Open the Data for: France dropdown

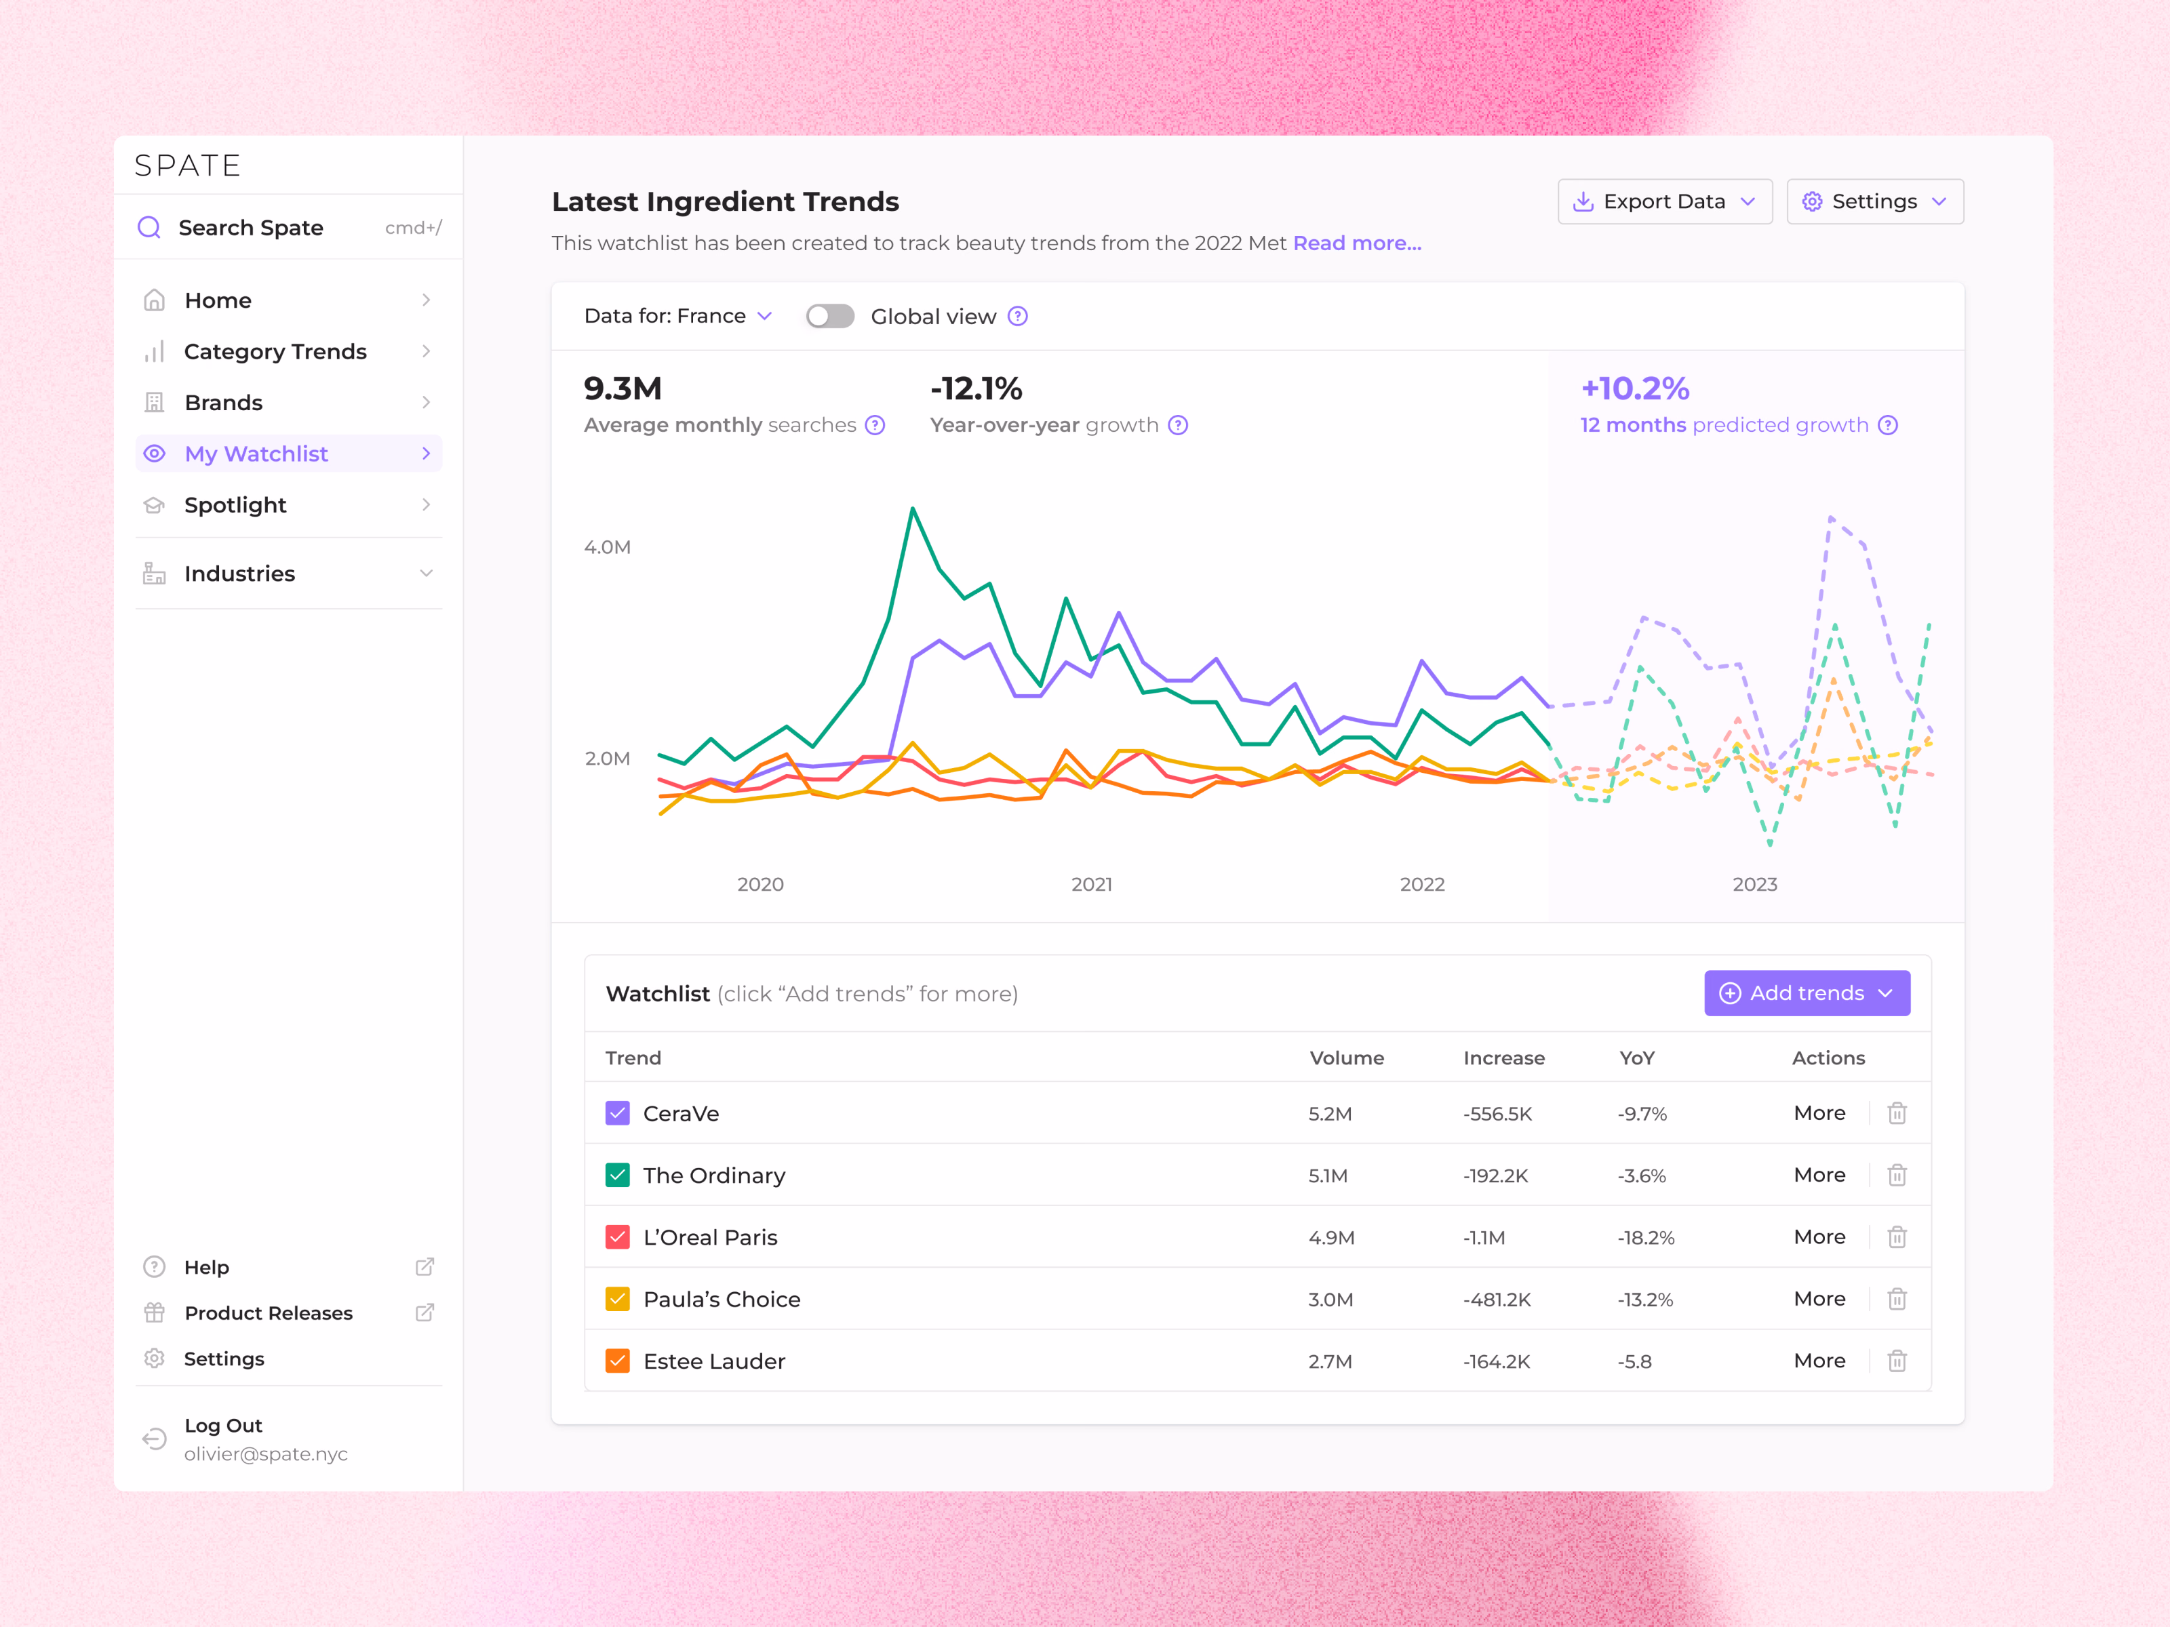[x=678, y=316]
